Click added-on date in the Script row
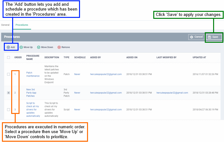Viewport: 224px width, 142px height. click(x=139, y=109)
